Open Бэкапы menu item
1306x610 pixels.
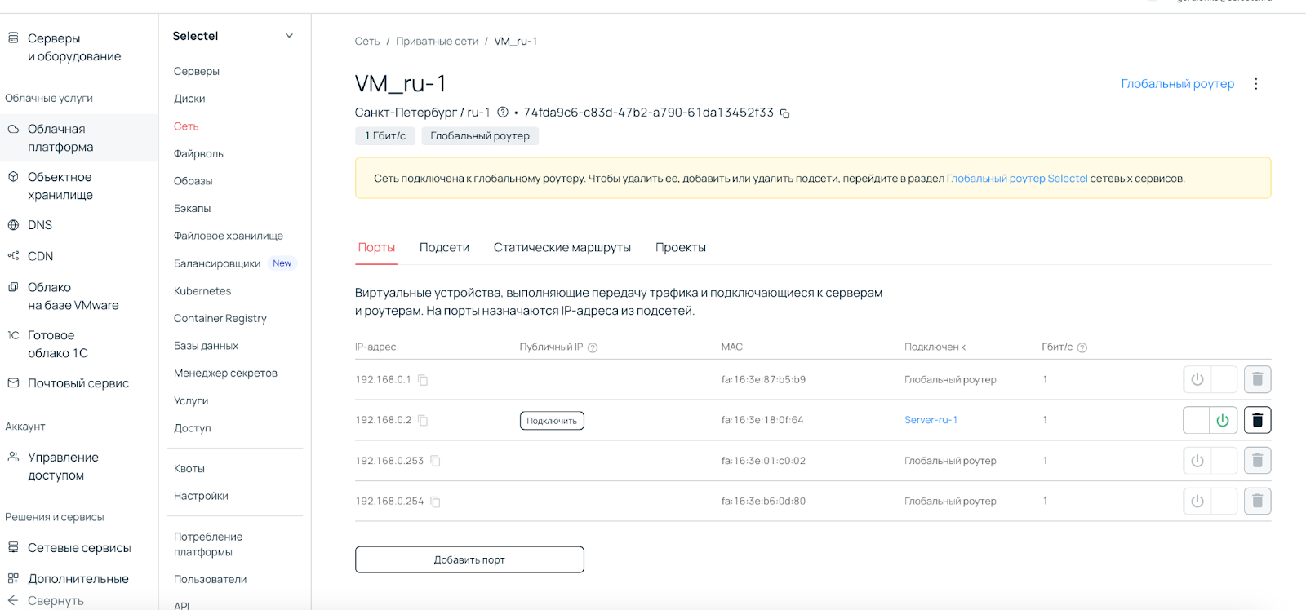(192, 208)
